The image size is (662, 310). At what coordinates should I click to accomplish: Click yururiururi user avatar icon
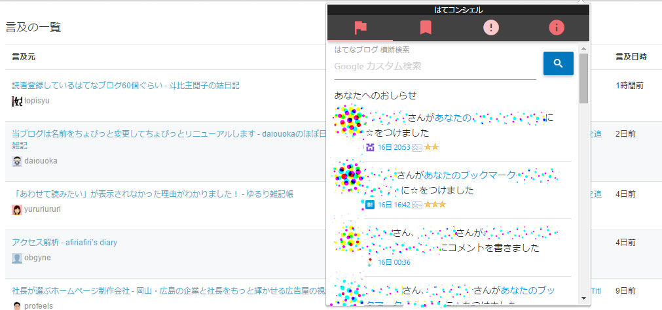pyautogui.click(x=17, y=210)
